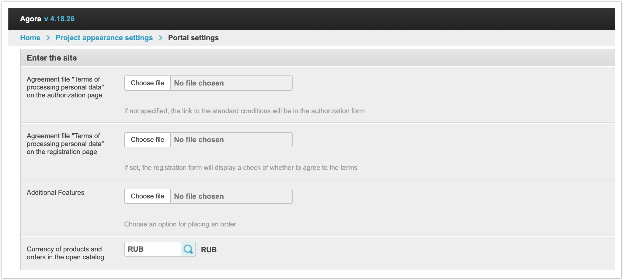Click the 'Choose an option for placing an order' hint
This screenshot has height=280, width=623.
[180, 224]
